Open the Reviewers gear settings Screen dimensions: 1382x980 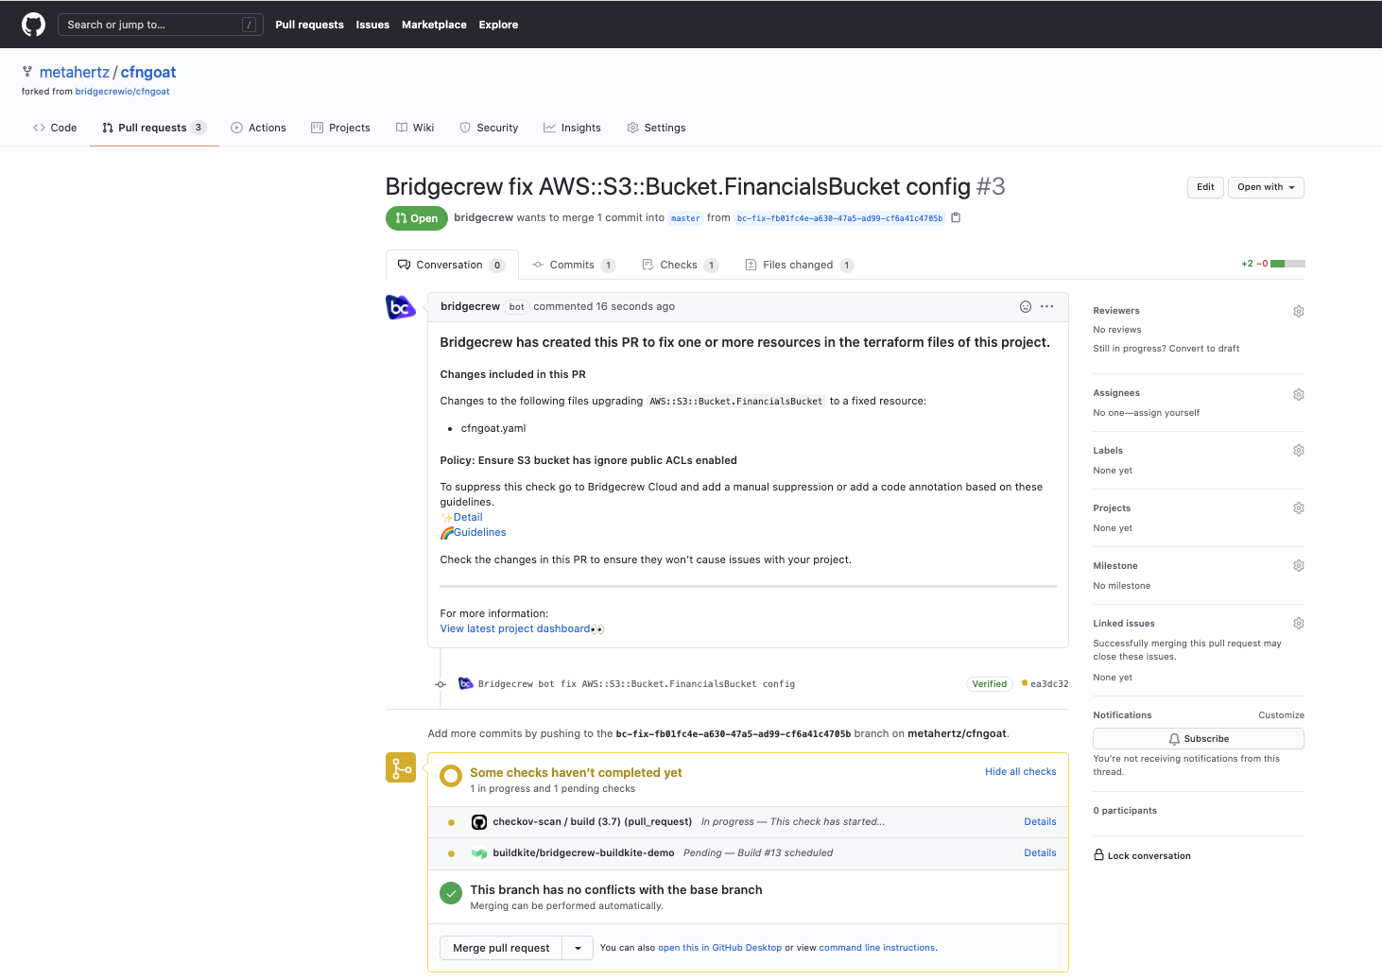point(1299,311)
